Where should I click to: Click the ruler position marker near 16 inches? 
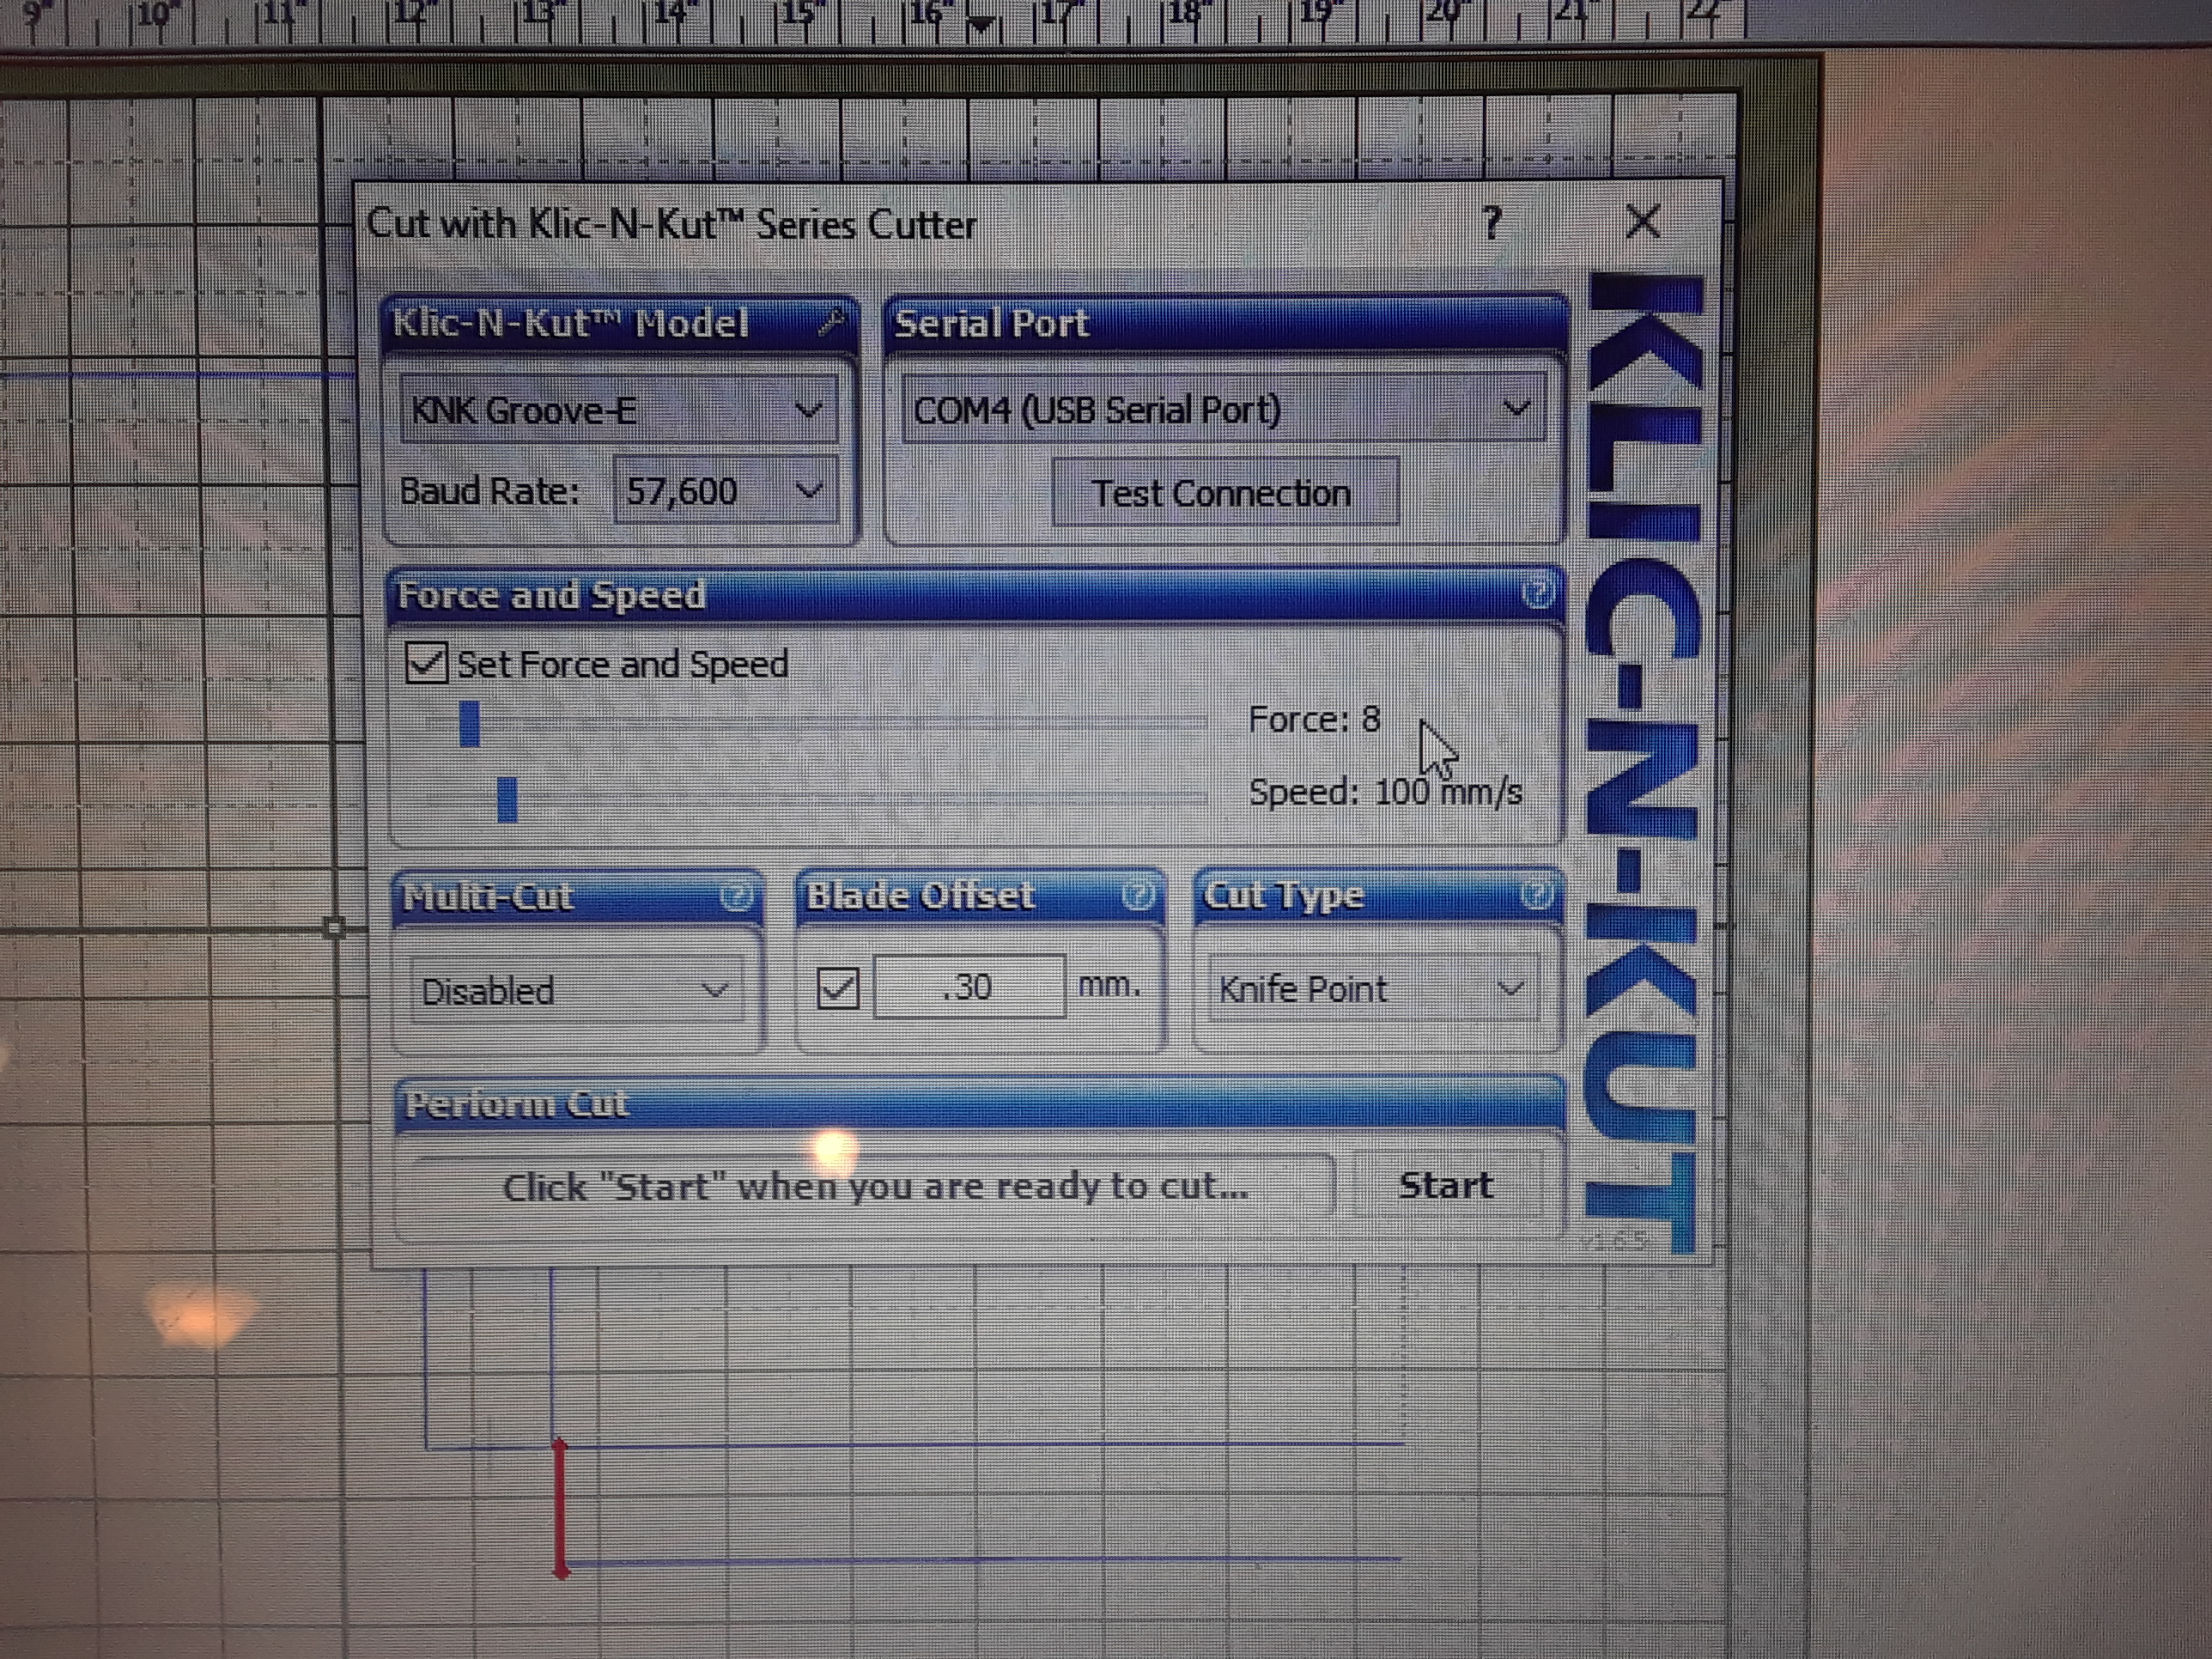pos(982,23)
